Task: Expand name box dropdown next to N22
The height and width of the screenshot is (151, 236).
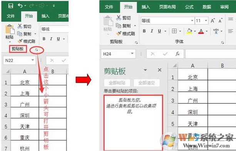Action: pyautogui.click(x=33, y=60)
